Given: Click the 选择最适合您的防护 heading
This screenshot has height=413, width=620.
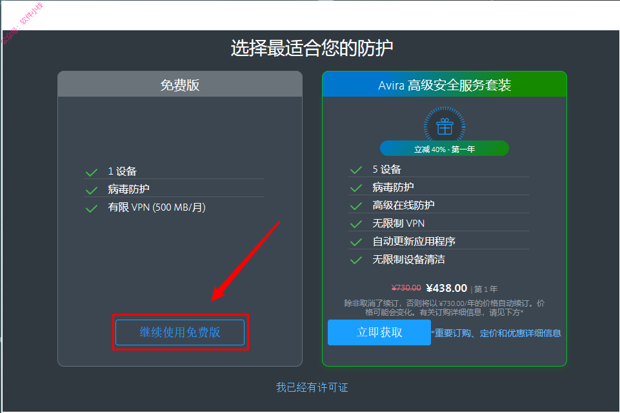Looking at the screenshot, I should coord(312,48).
